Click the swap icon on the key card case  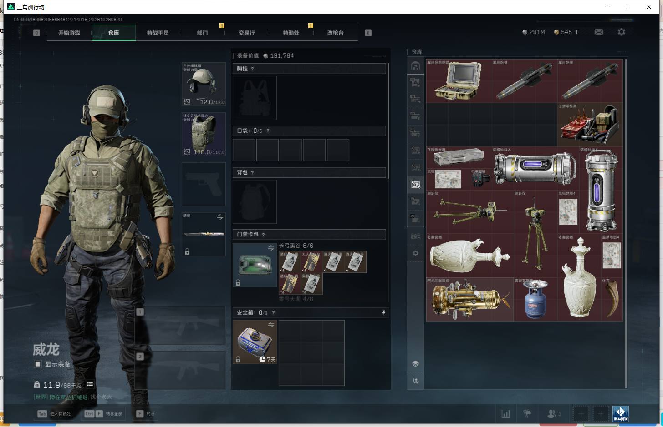pos(271,248)
